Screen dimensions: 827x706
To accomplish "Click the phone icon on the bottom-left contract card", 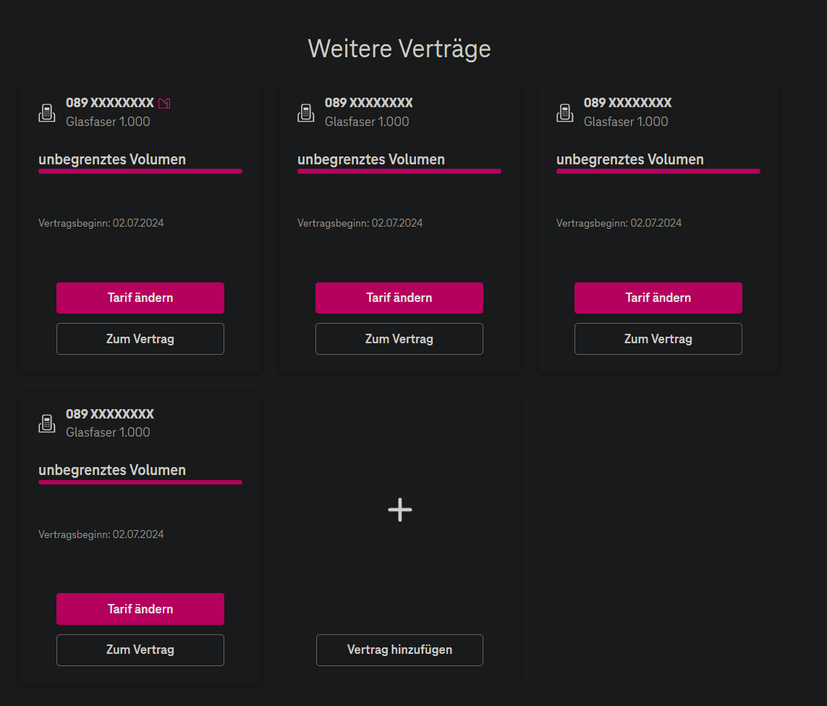I will click(46, 424).
